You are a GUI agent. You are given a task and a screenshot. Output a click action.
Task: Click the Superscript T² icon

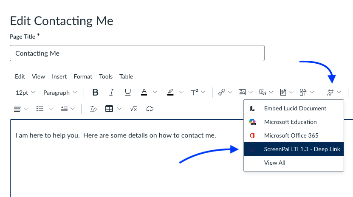(x=194, y=92)
